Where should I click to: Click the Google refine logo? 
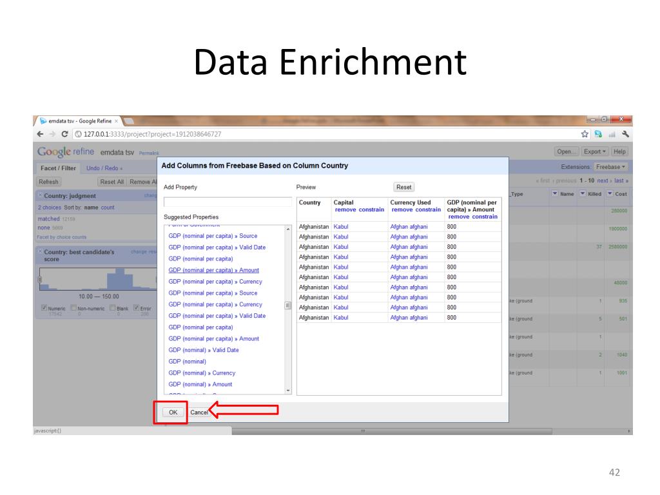66,151
